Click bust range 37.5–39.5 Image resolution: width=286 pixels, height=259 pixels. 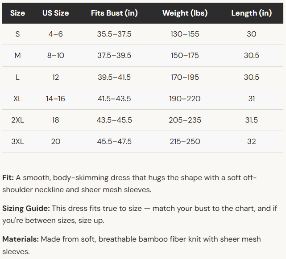114,55
